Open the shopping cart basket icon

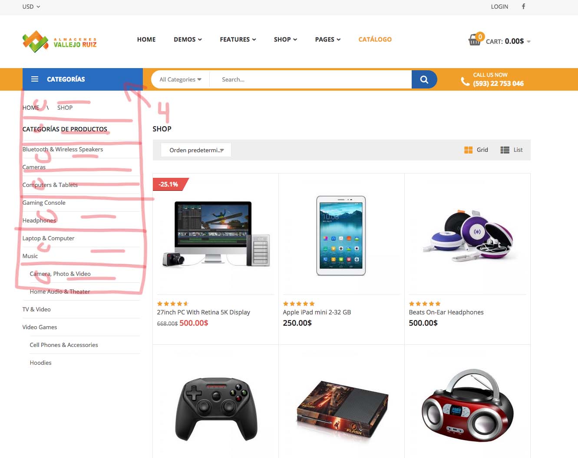click(x=475, y=40)
